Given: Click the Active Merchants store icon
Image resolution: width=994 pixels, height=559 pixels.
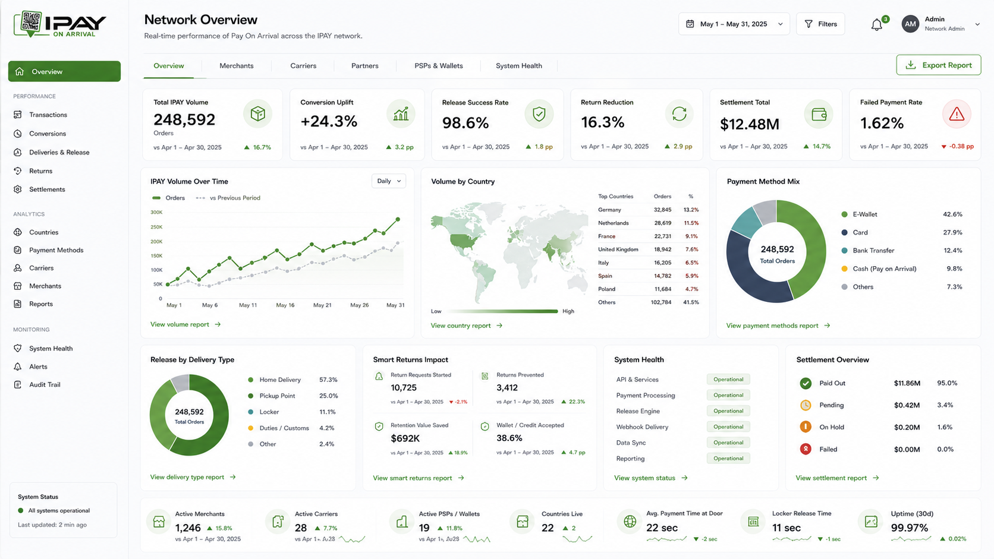Looking at the screenshot, I should (159, 522).
